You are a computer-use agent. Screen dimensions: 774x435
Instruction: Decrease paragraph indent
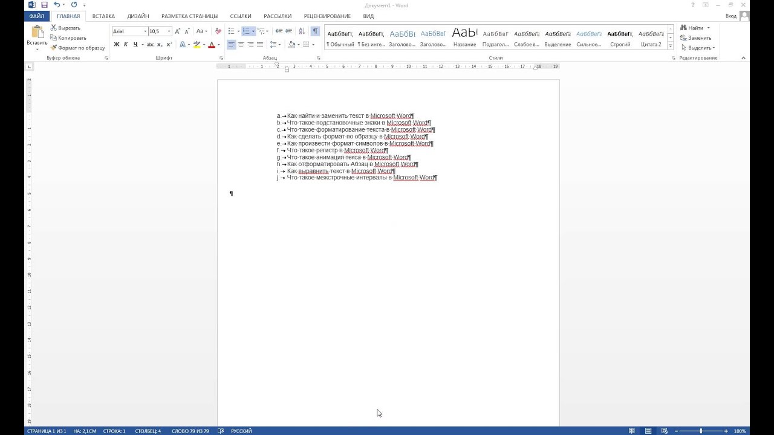(x=279, y=31)
